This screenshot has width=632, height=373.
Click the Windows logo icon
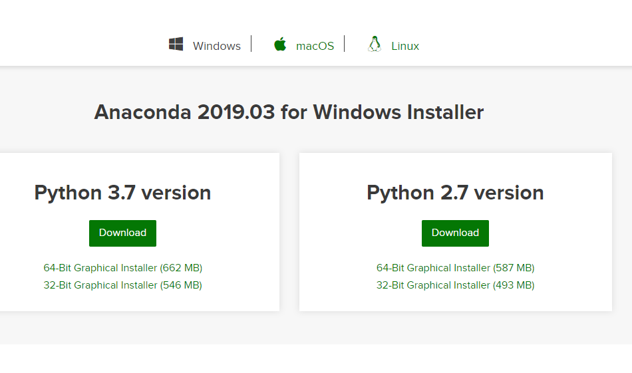pyautogui.click(x=176, y=44)
